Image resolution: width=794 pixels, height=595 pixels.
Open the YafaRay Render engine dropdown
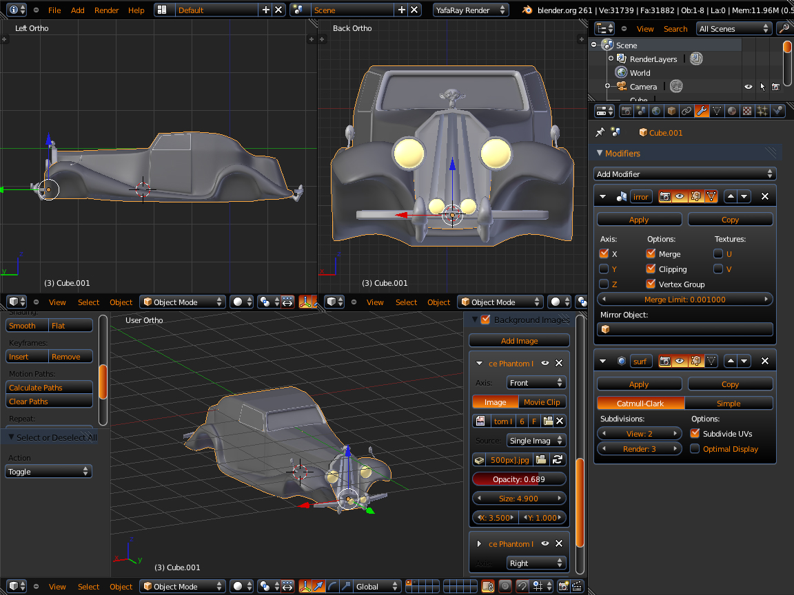click(x=470, y=10)
